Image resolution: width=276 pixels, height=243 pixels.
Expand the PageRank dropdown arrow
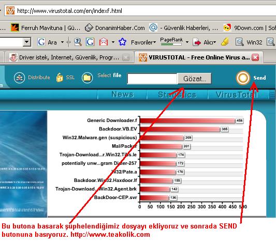tap(187, 42)
